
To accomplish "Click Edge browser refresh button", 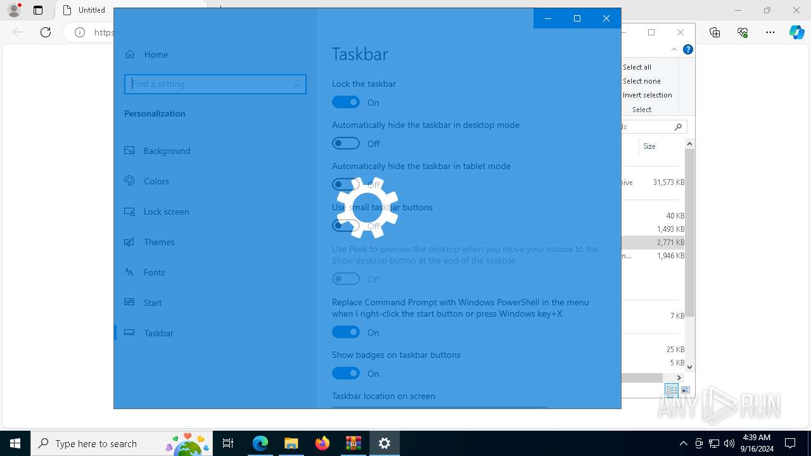I will [46, 32].
